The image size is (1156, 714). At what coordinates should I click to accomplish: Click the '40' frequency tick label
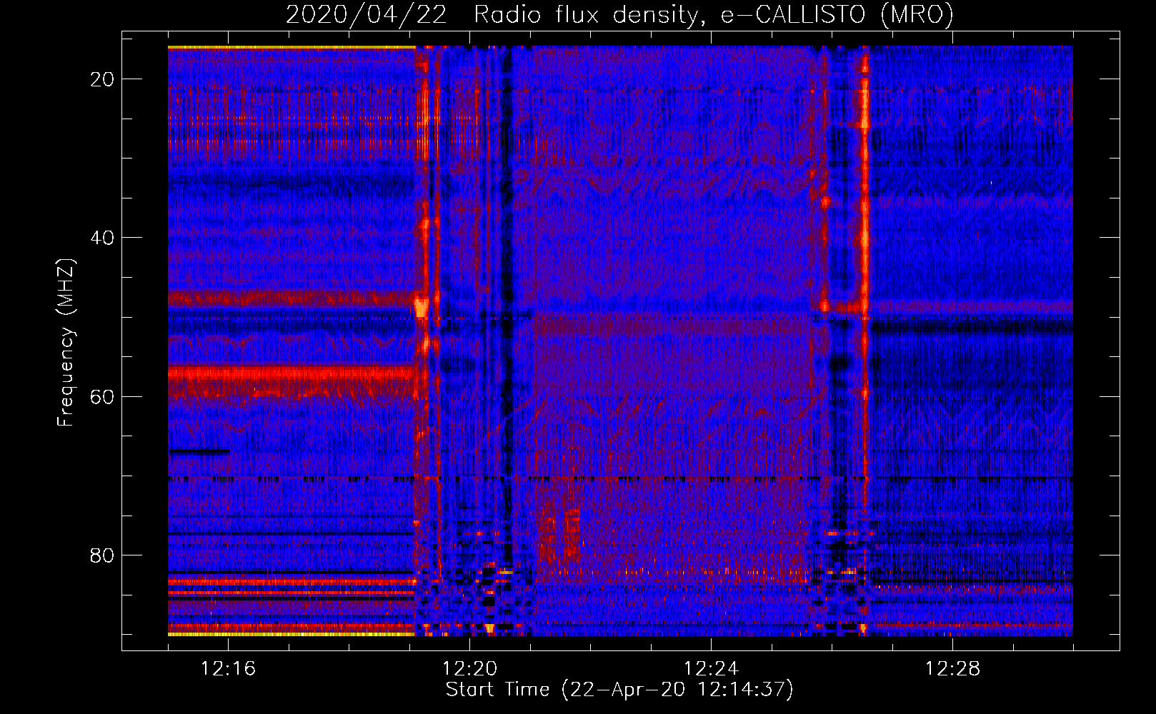tap(102, 238)
